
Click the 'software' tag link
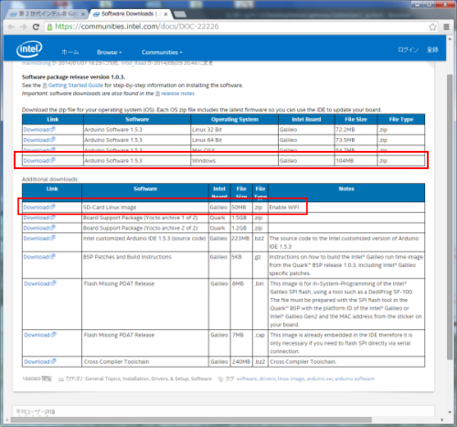click(x=247, y=379)
